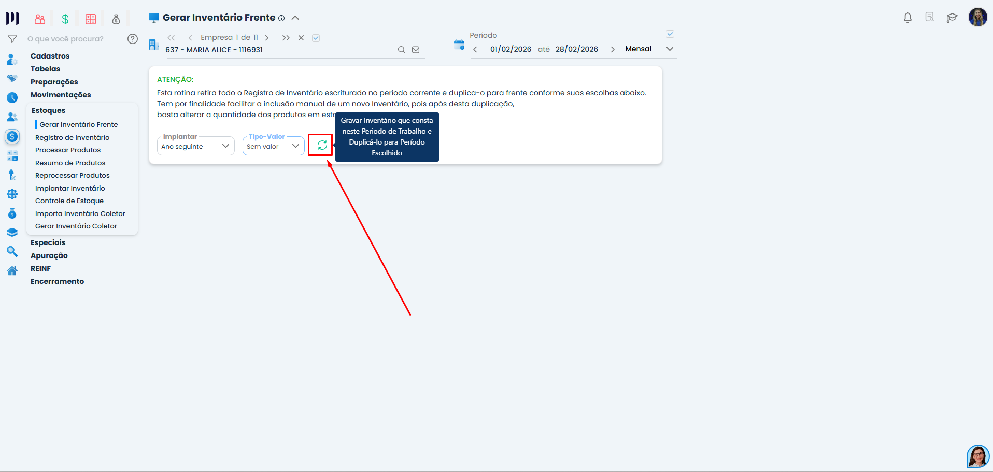Viewport: 993px width, 472px height.
Task: Click the stacked layers sidebar icon
Action: [12, 233]
